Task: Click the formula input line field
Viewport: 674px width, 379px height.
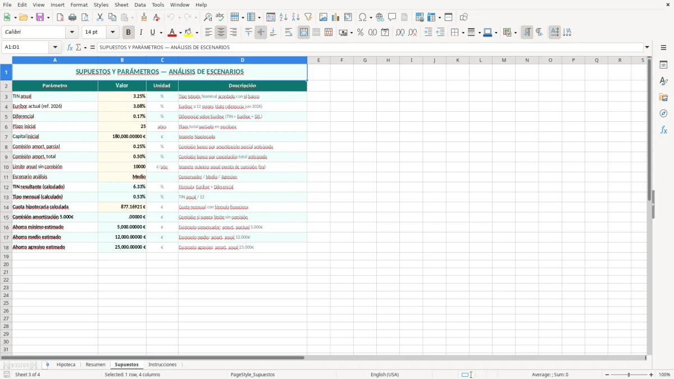Action: click(370, 48)
